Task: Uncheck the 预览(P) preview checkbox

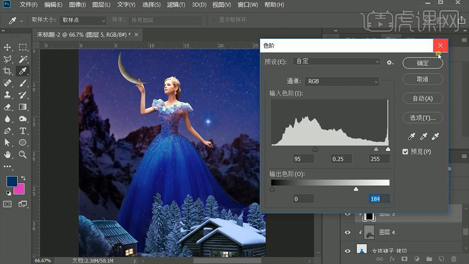Action: 405,152
